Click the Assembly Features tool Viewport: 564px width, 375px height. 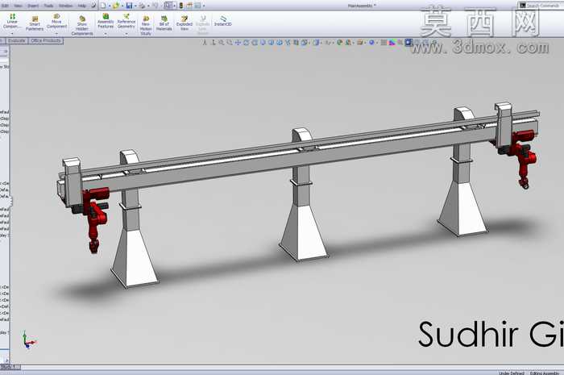tap(106, 21)
